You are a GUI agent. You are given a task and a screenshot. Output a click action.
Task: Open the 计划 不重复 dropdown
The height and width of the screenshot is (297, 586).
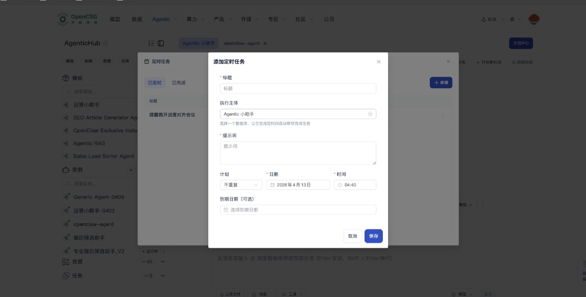241,185
